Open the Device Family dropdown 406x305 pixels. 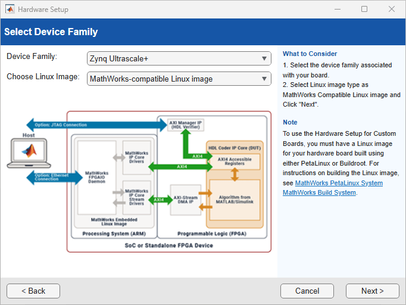click(179, 58)
